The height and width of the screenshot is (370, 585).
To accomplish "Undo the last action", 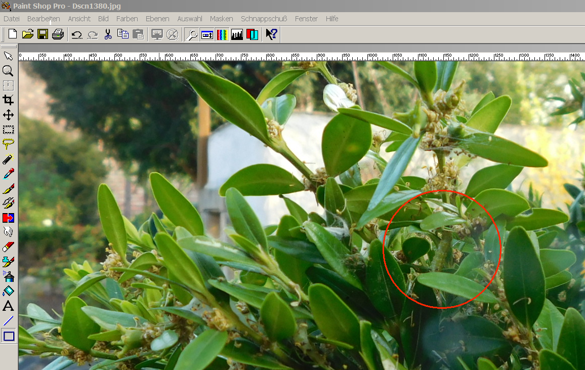I will coord(77,35).
